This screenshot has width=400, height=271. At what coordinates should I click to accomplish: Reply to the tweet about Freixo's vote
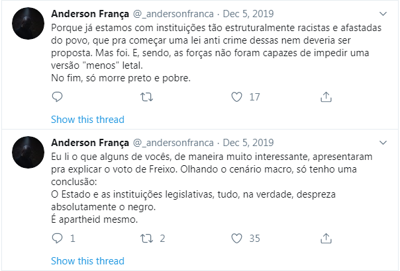(58, 238)
